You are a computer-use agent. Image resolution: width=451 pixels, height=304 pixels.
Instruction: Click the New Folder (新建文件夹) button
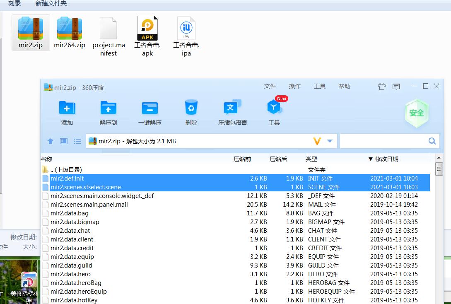point(51,3)
